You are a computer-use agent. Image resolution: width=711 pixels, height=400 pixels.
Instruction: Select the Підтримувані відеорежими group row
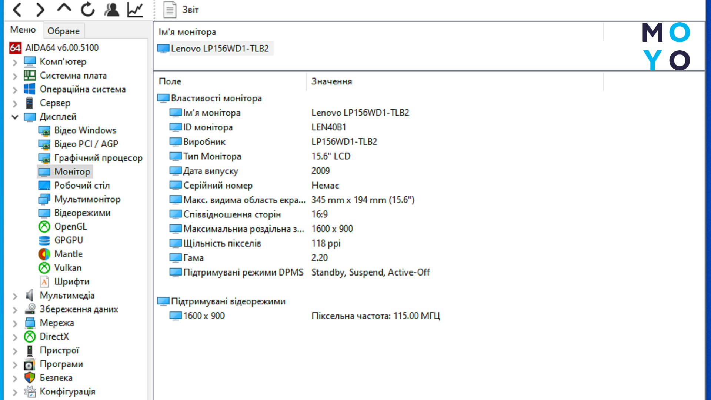221,301
